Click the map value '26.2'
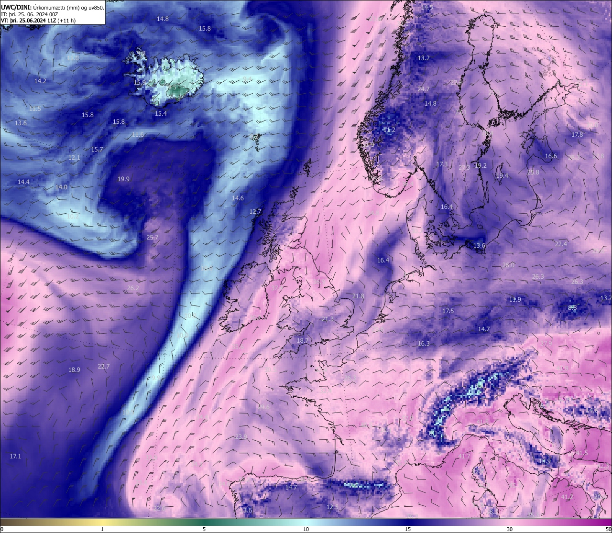 pyautogui.click(x=133, y=288)
